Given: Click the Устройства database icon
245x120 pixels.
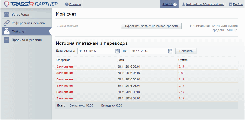Looking at the screenshot, I should (7, 15).
